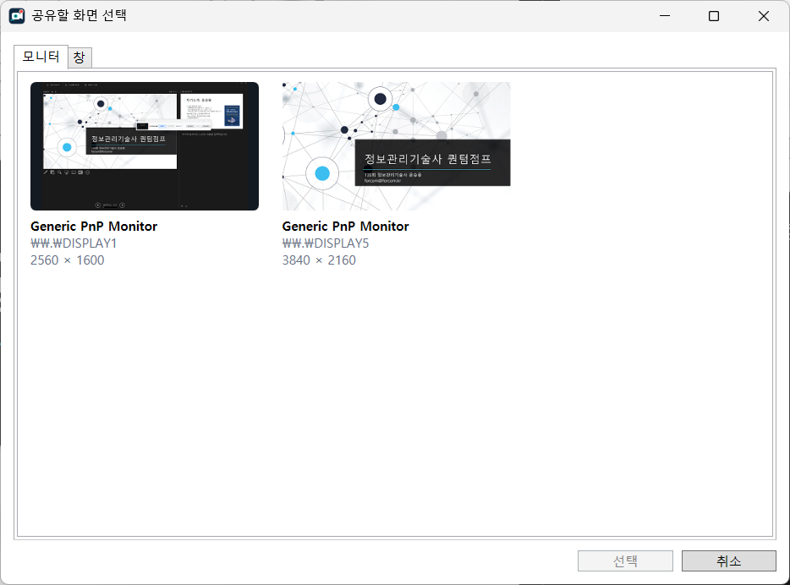Click the disabled 선택 button
The height and width of the screenshot is (585, 790).
[x=625, y=560]
